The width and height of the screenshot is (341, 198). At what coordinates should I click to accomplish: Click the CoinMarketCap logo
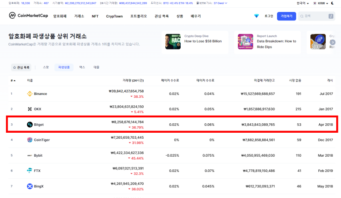pyautogui.click(x=28, y=15)
